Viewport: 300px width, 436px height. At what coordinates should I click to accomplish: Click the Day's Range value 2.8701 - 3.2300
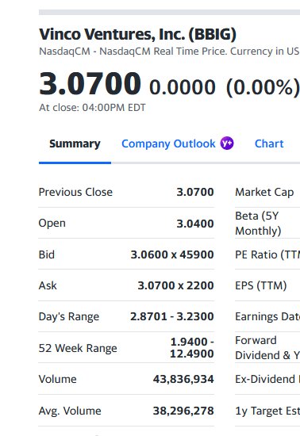[172, 316]
